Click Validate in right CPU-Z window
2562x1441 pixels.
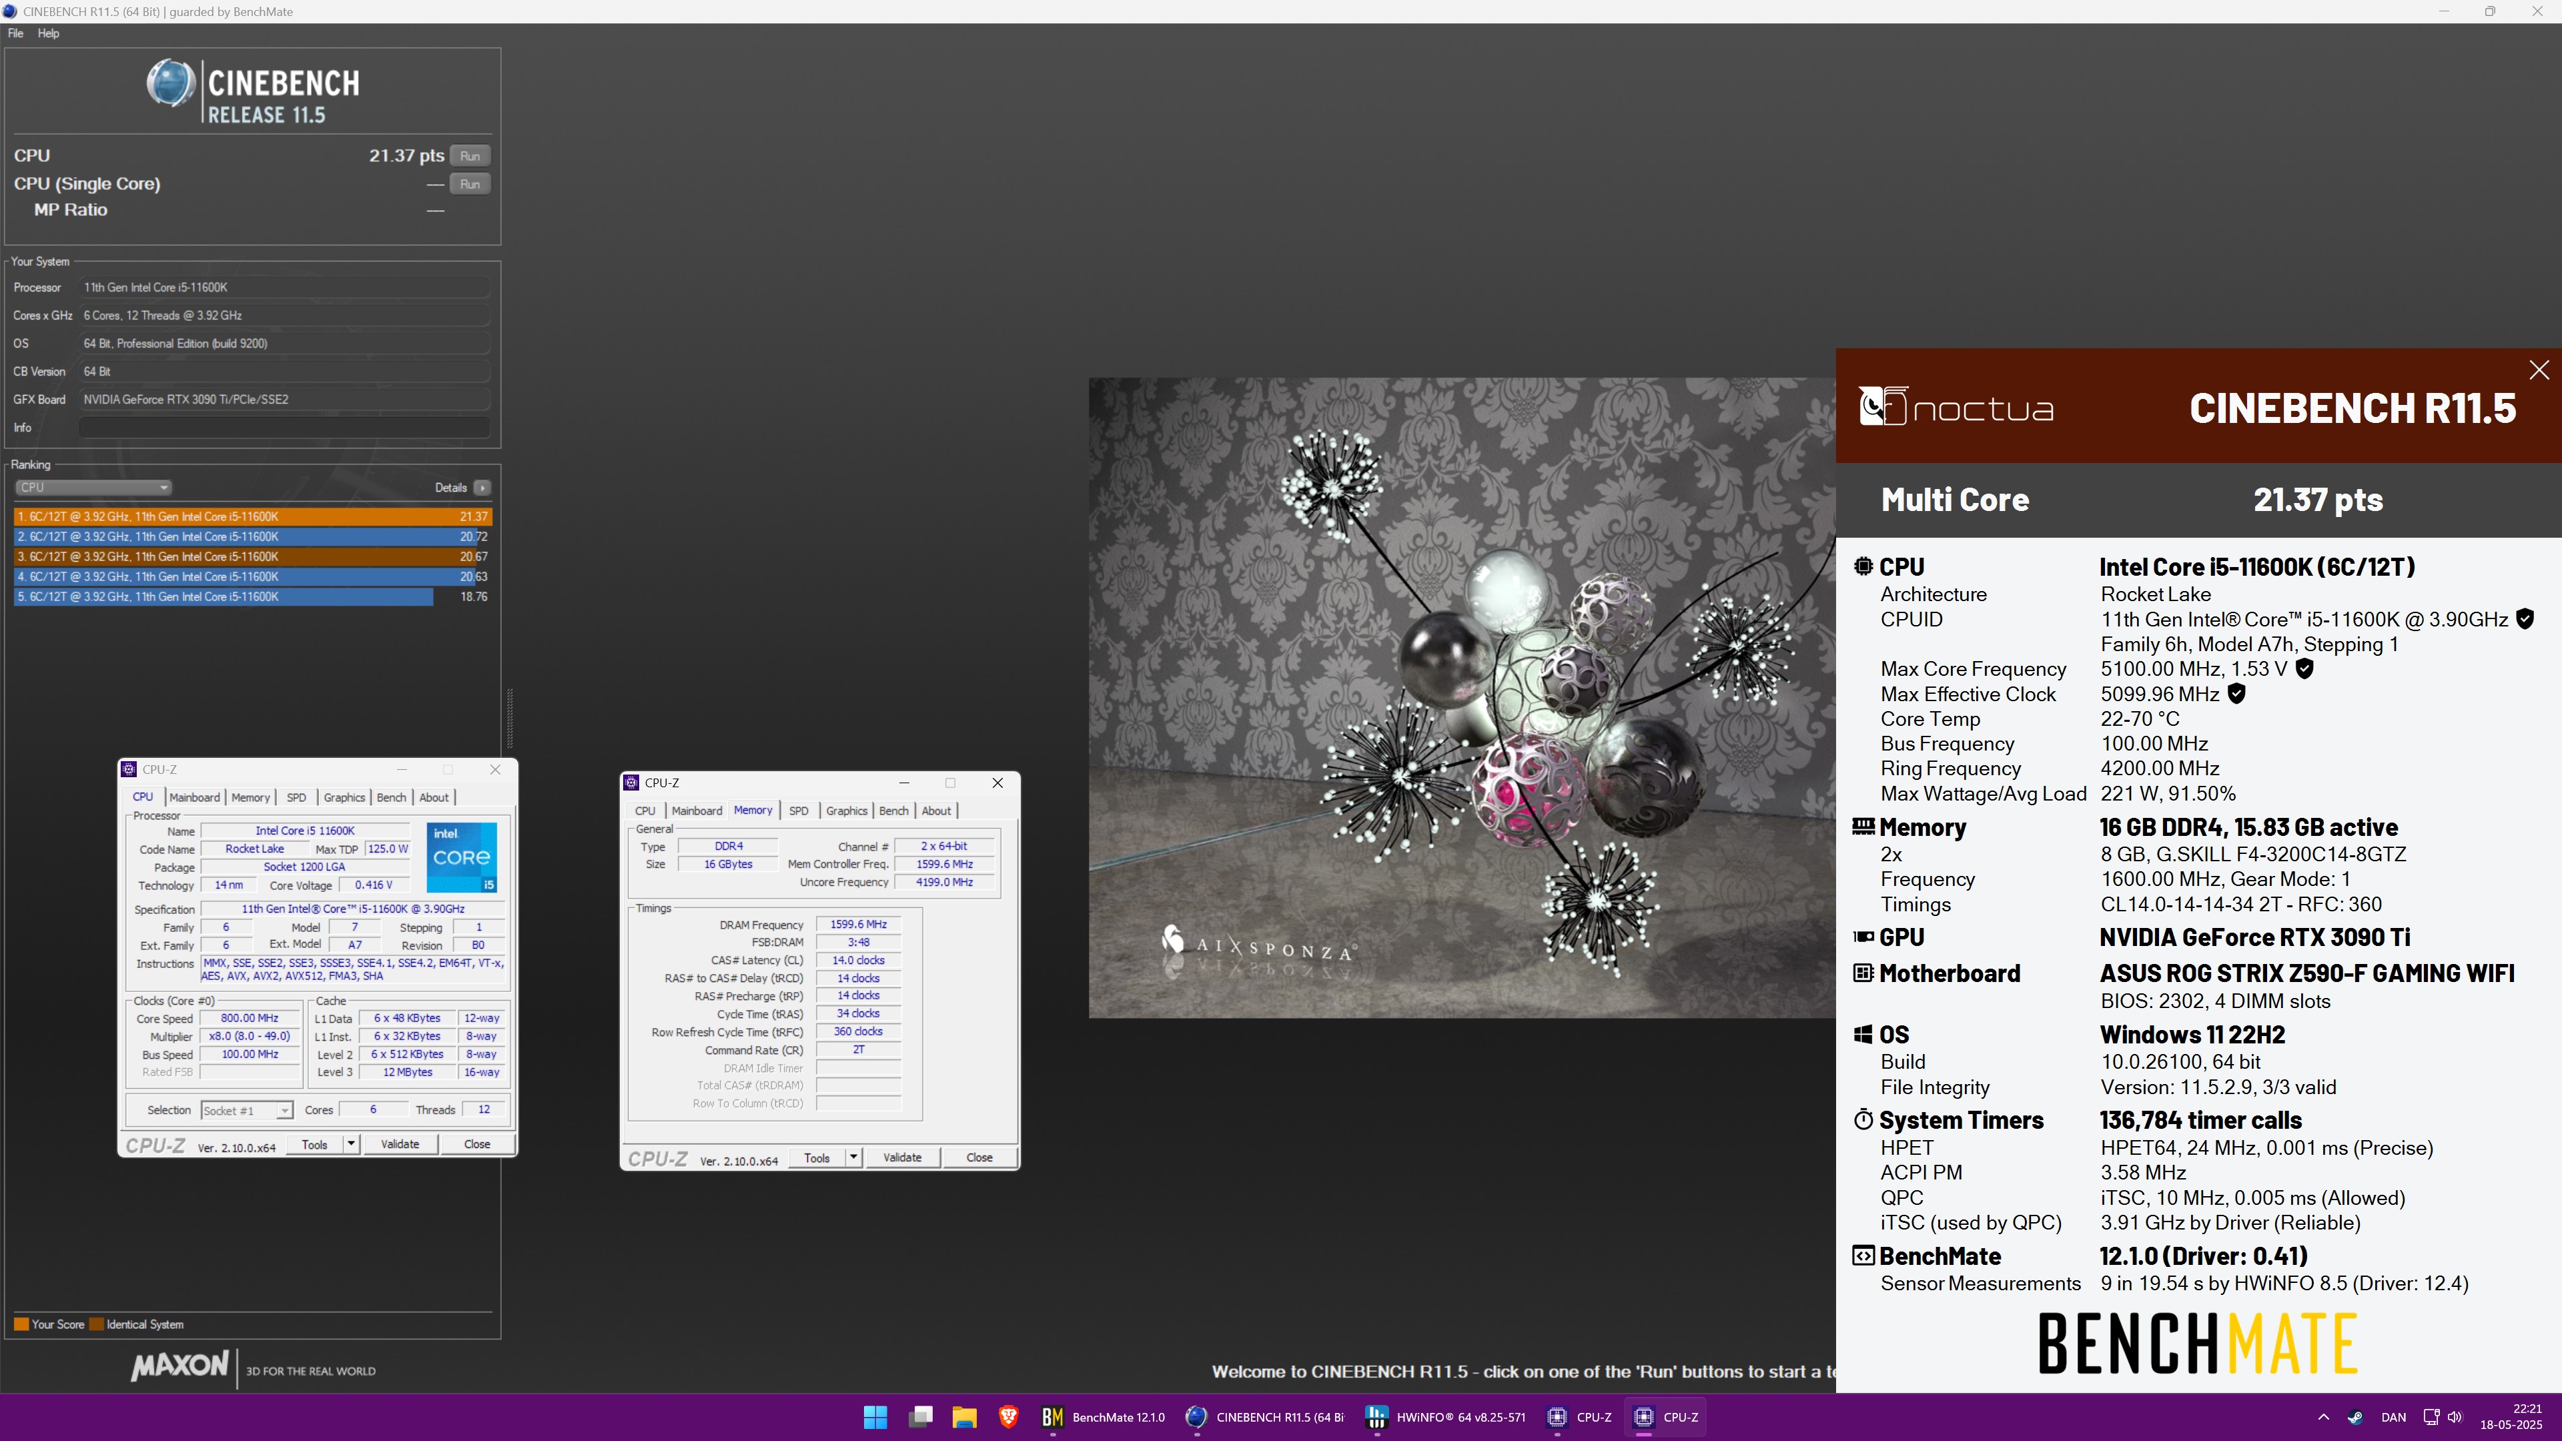click(x=902, y=1157)
